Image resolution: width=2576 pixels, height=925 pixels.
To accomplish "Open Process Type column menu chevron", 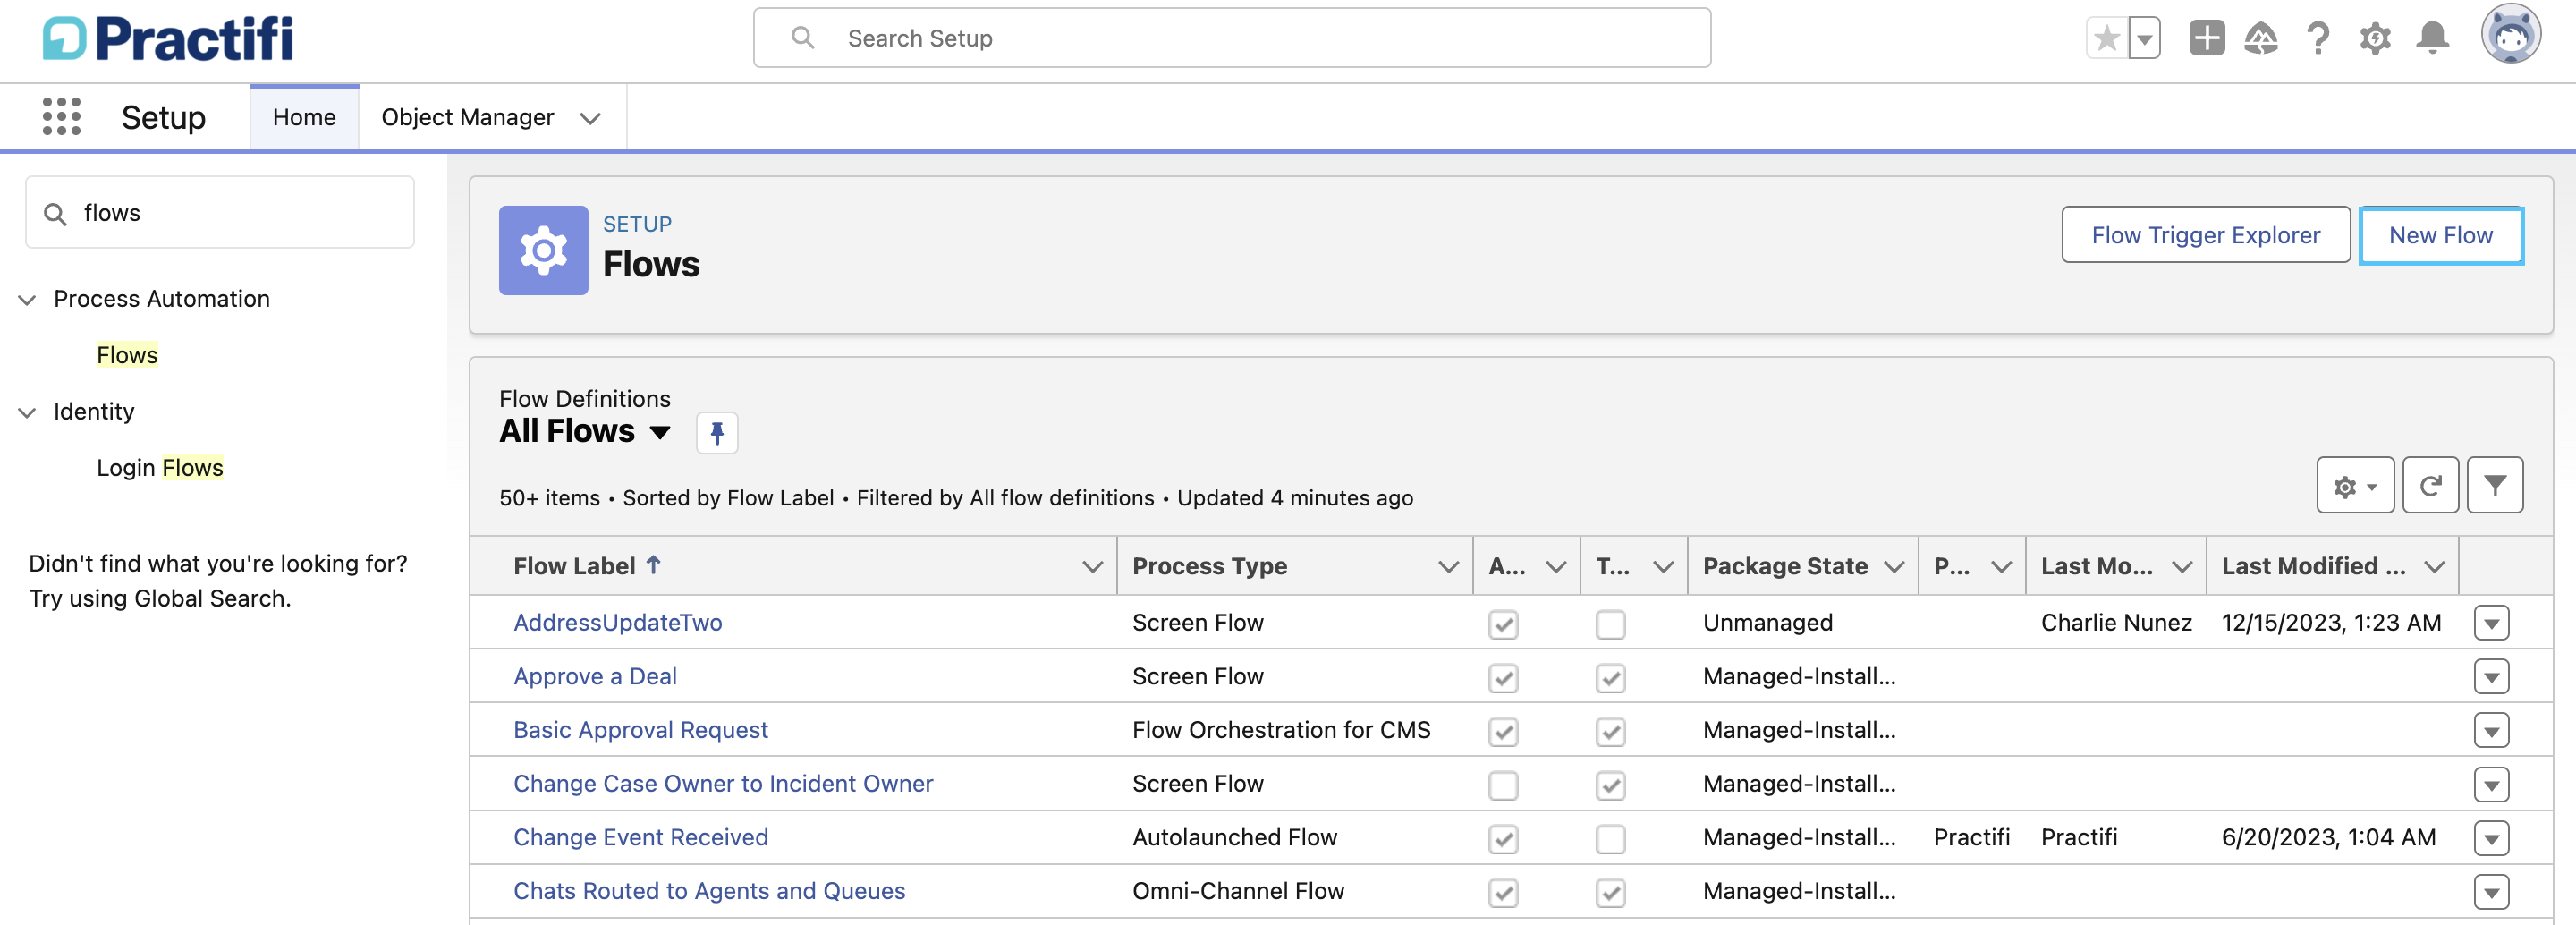I will [x=1448, y=567].
